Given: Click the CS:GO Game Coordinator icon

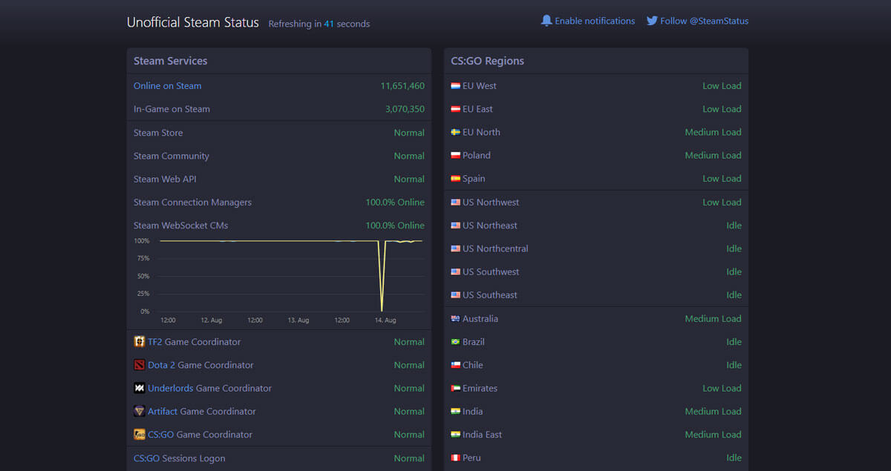Looking at the screenshot, I should pyautogui.click(x=140, y=435).
